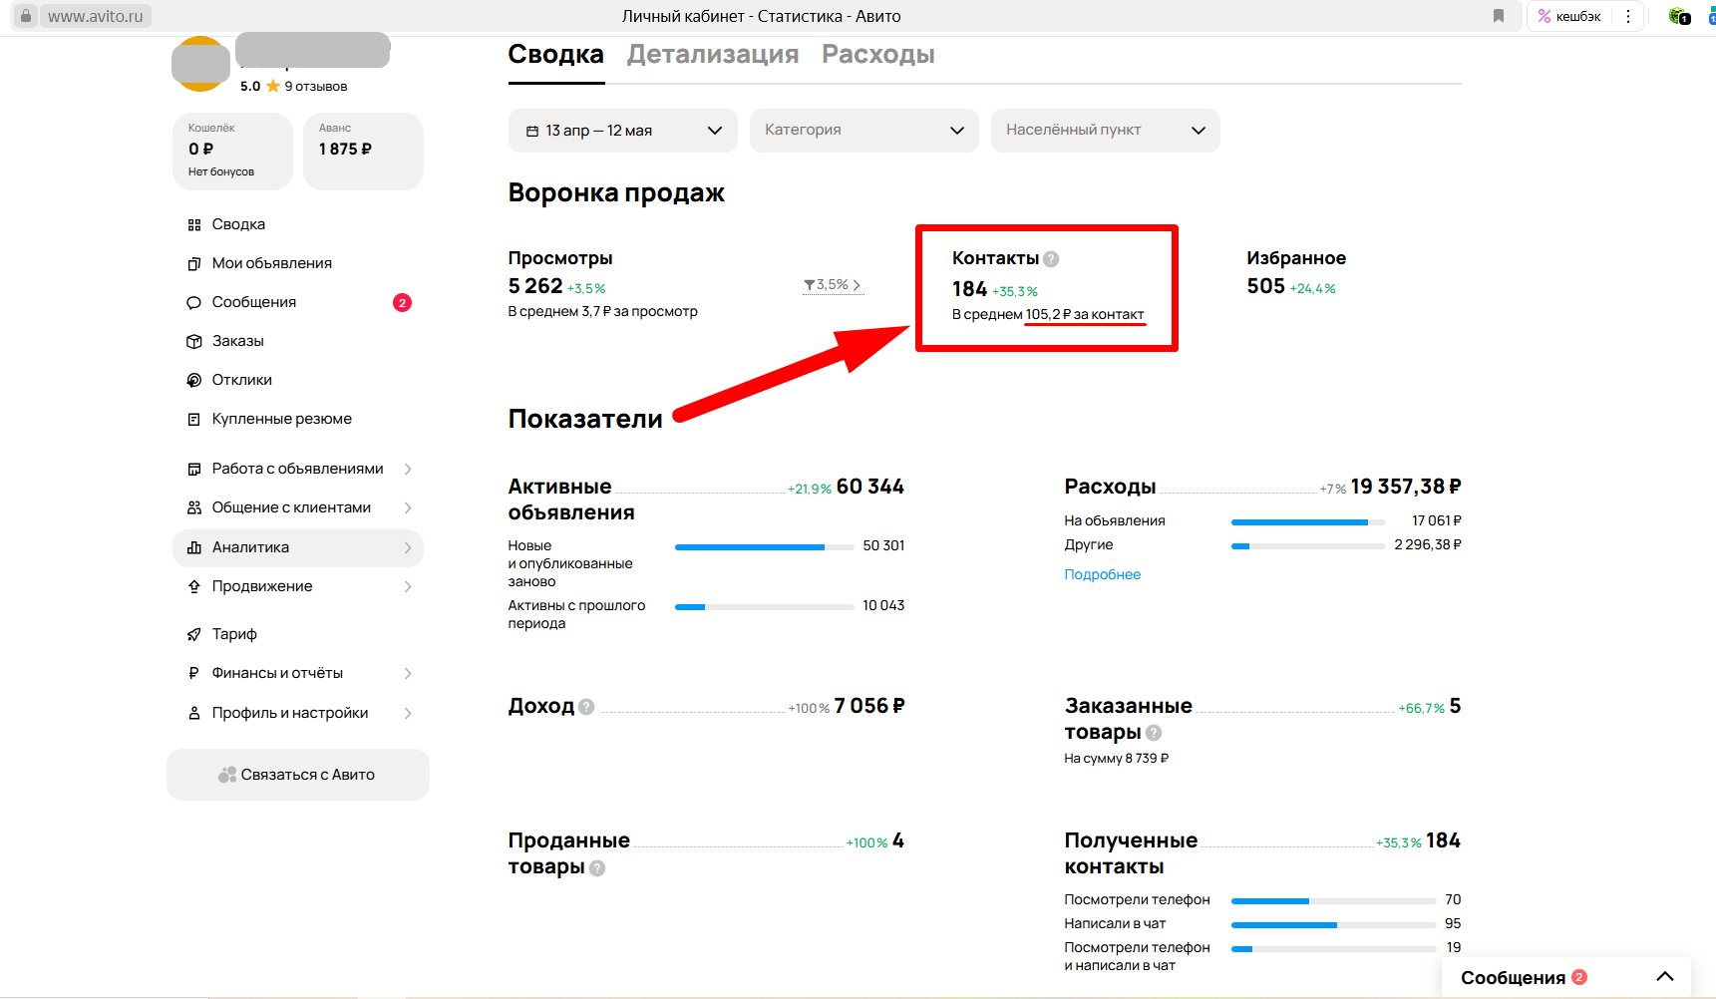1716x999 pixels.
Task: Open the browser three-dot menu
Action: coord(1628,16)
